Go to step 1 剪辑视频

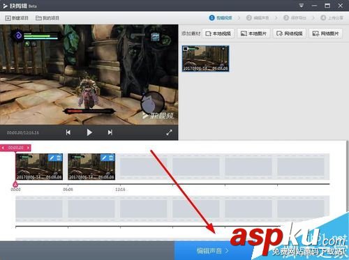221,17
